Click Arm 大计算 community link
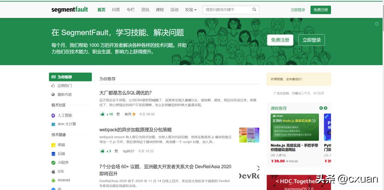 [67, 124]
